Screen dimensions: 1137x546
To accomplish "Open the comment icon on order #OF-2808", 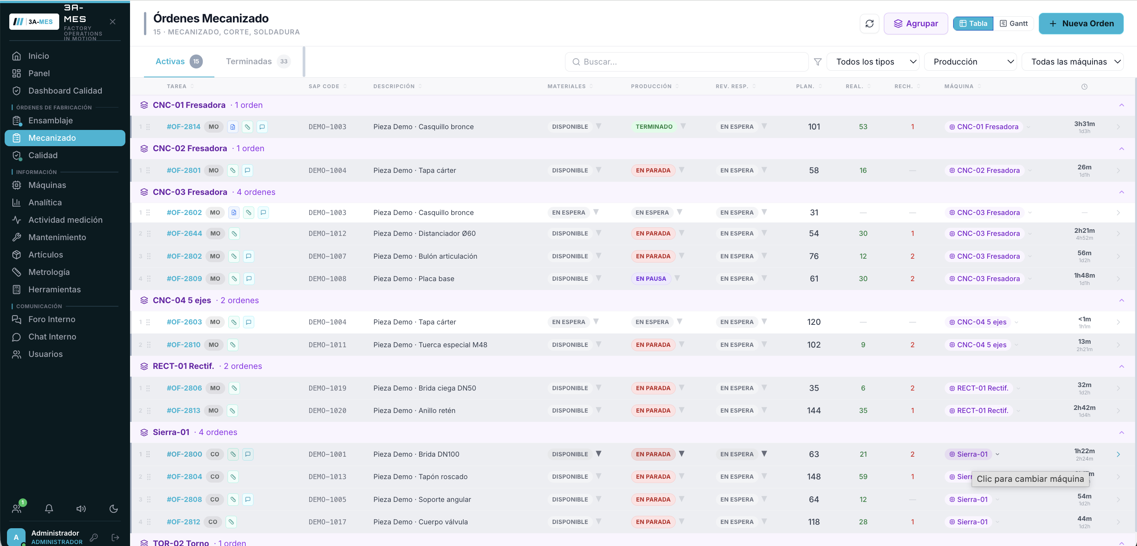I will (248, 499).
